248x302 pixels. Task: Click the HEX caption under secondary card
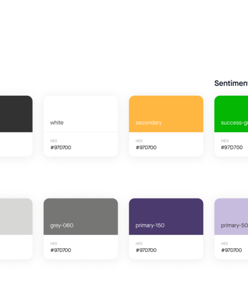pos(139,141)
